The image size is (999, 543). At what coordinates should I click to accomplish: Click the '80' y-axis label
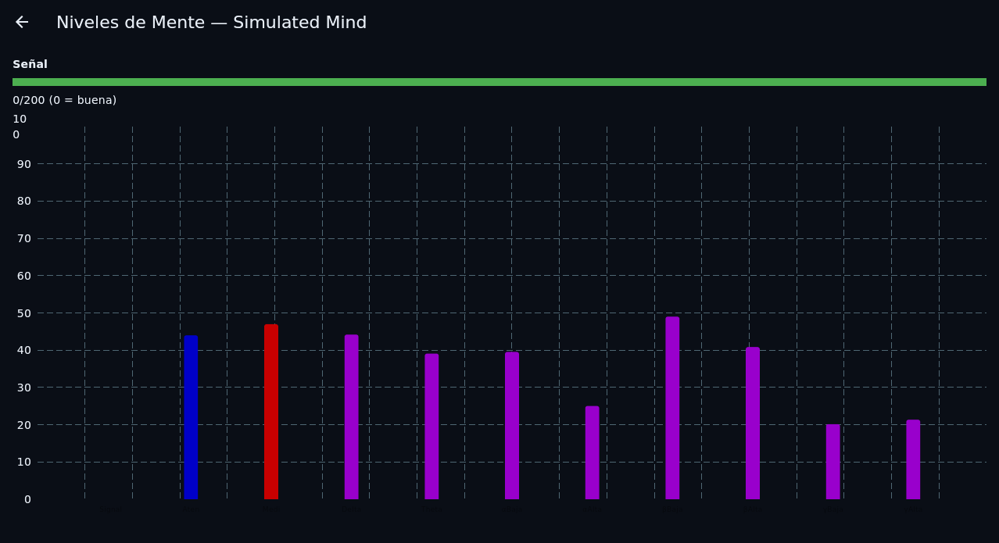(24, 201)
